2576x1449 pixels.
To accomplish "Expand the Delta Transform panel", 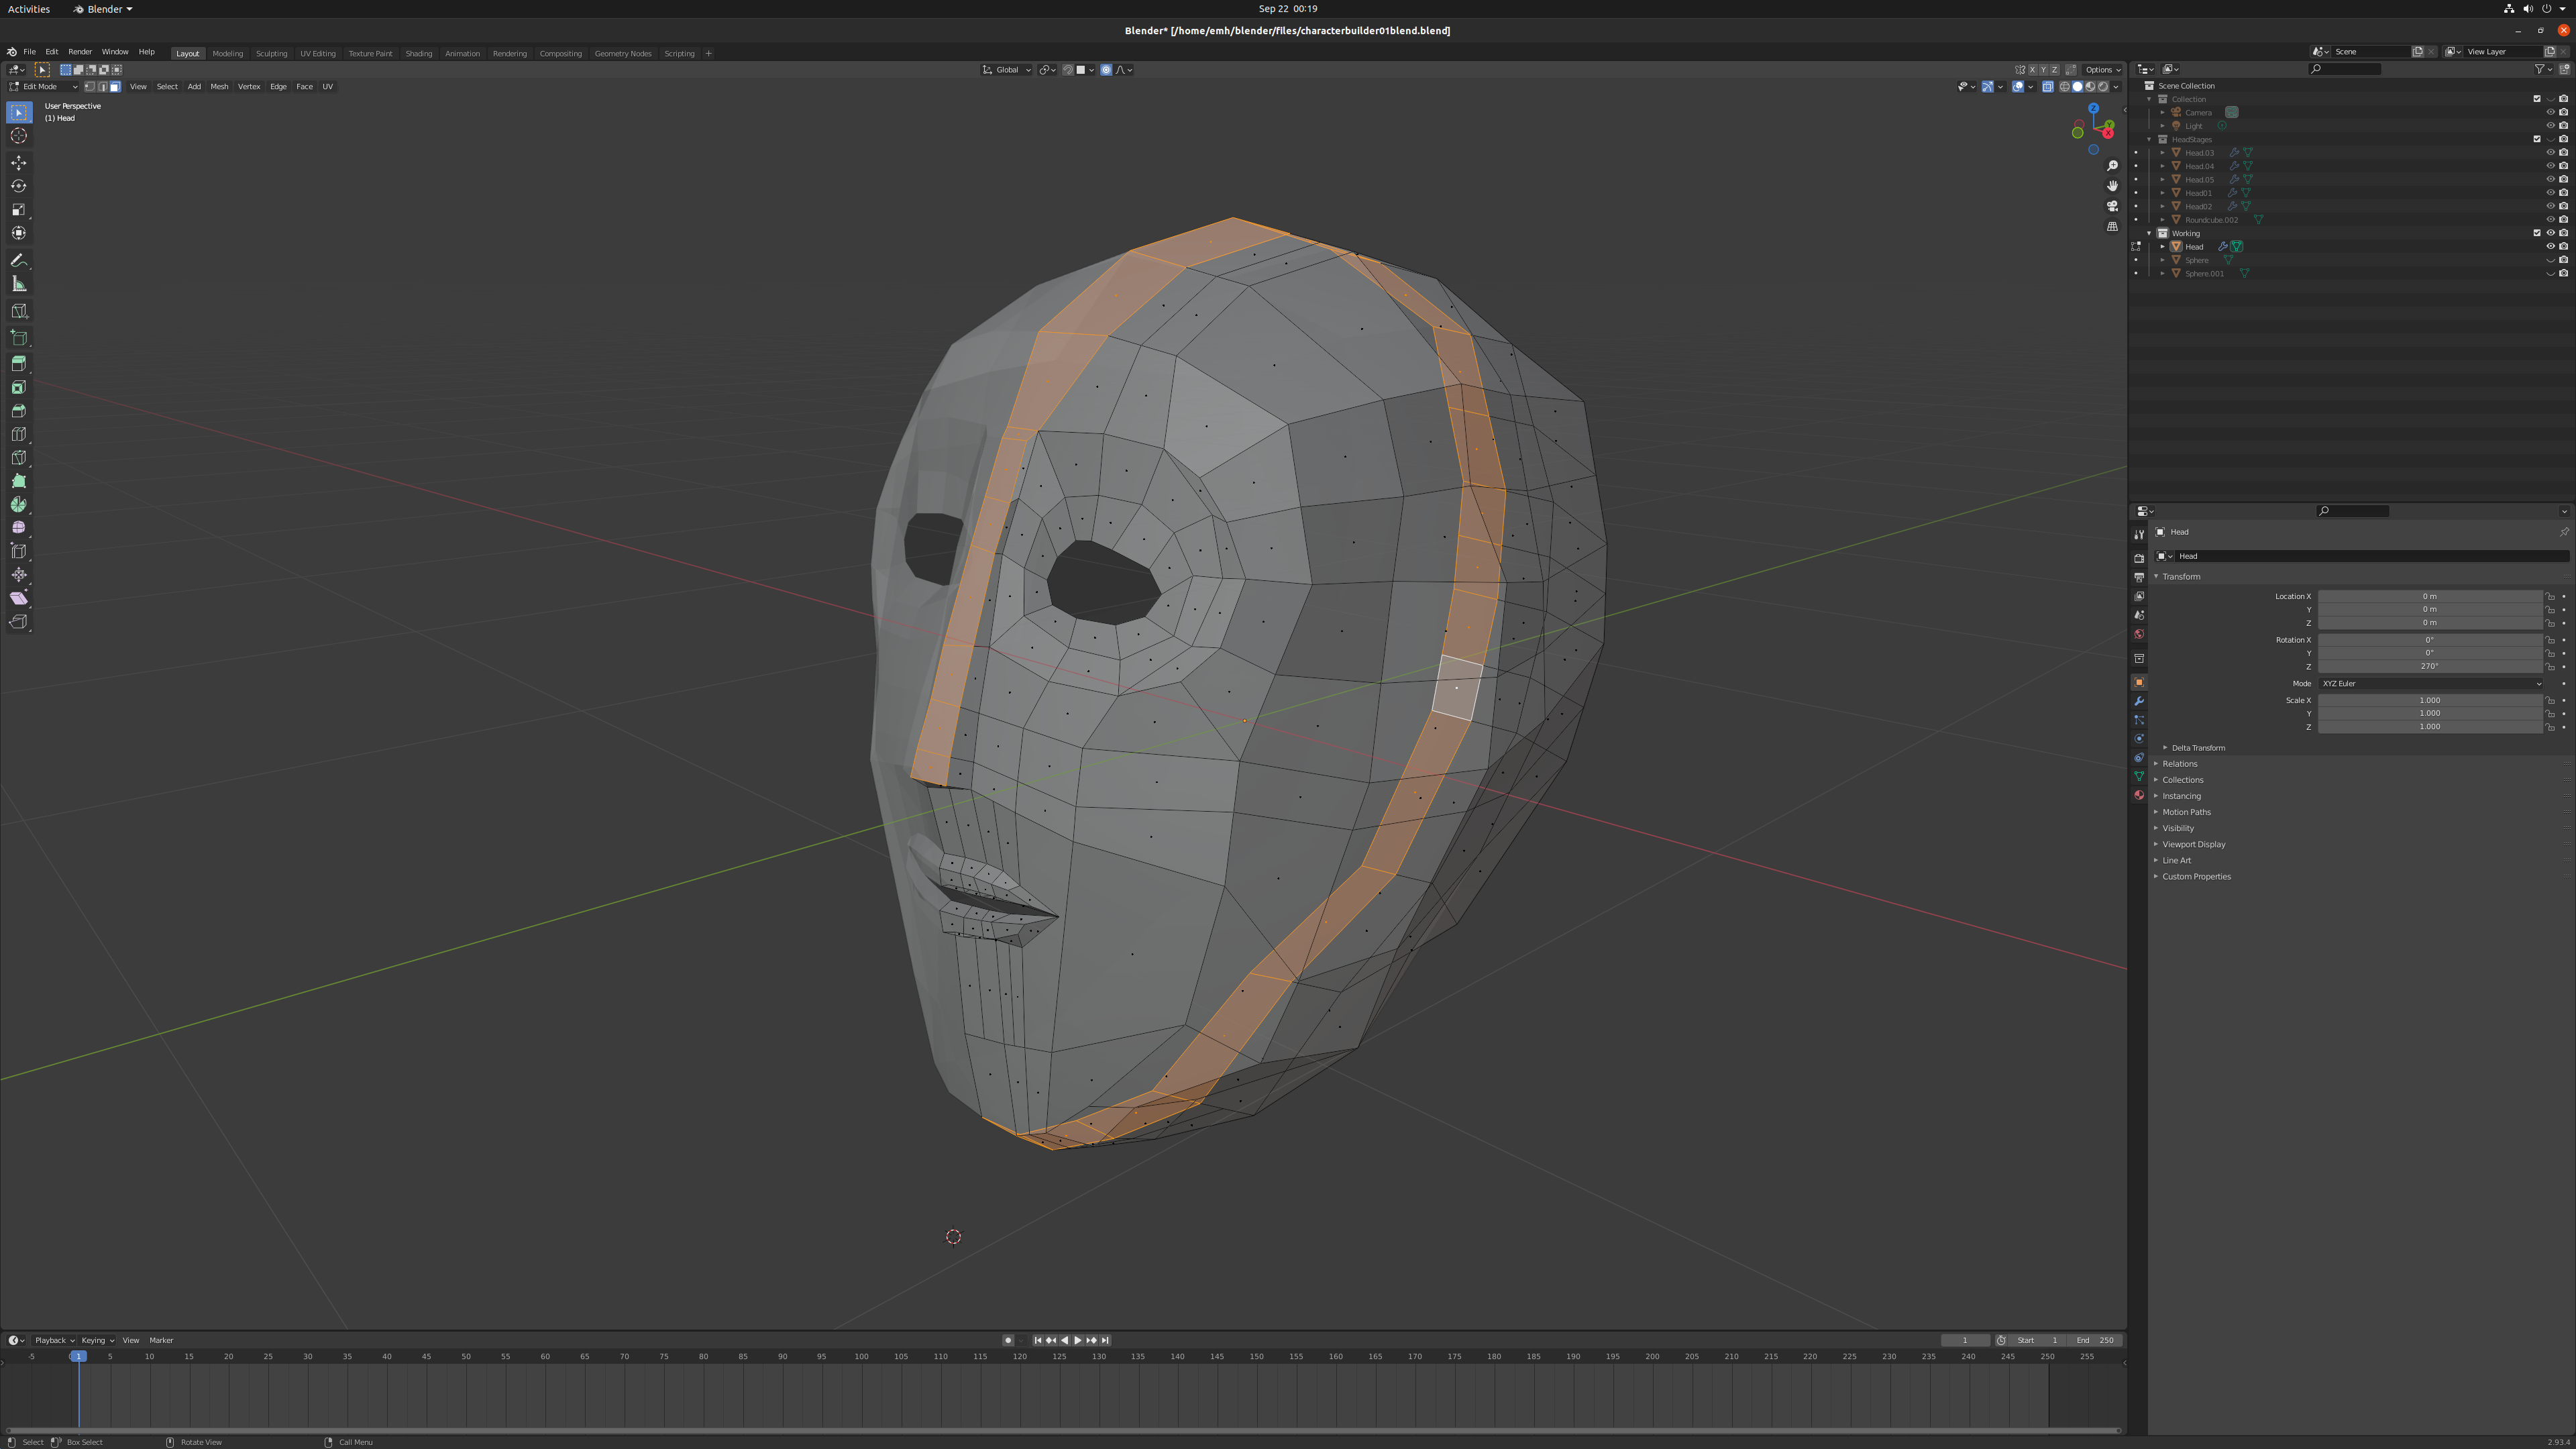I will point(2197,748).
